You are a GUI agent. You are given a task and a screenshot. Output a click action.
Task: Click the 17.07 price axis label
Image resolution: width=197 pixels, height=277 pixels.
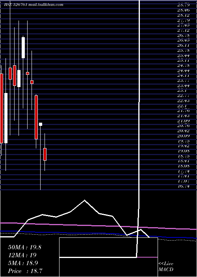pos(184,181)
